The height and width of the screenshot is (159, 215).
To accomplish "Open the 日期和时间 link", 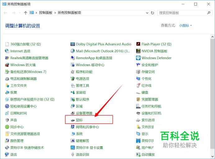I will [19, 113].
